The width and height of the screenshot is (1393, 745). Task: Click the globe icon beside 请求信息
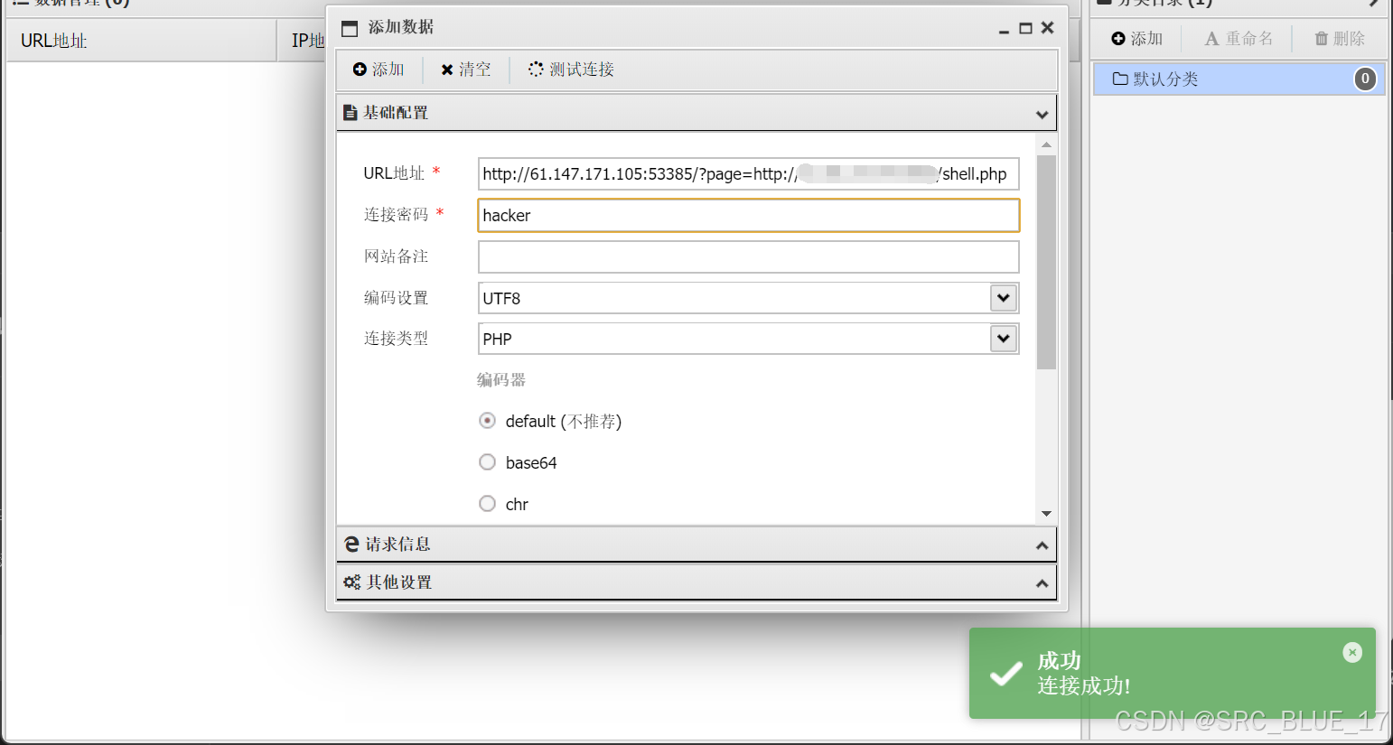tap(352, 544)
